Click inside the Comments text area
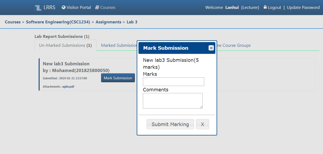The image size is (323, 154). [x=173, y=101]
